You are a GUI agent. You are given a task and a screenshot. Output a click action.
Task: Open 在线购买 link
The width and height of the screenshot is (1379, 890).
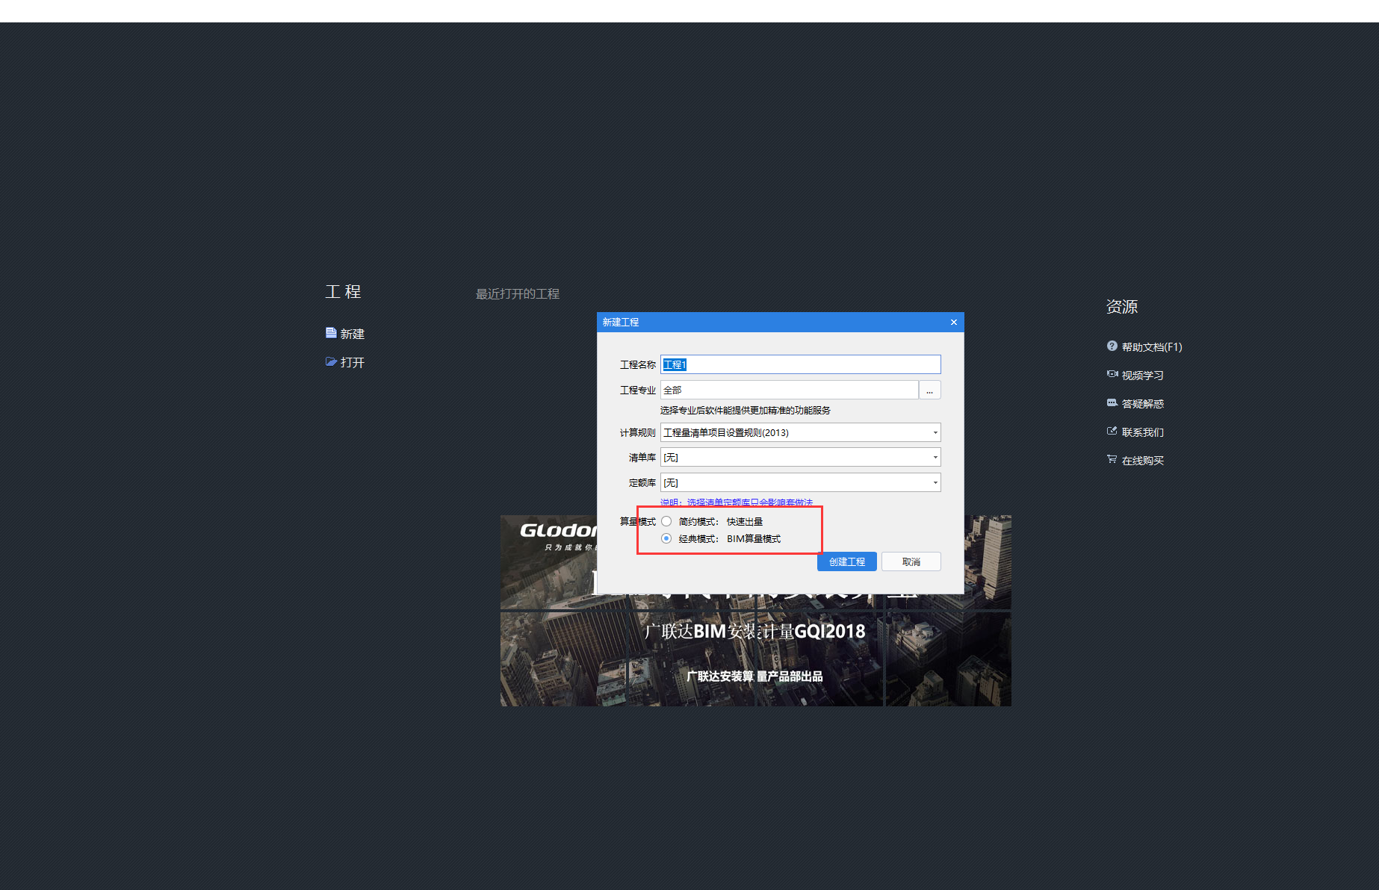coord(1143,460)
